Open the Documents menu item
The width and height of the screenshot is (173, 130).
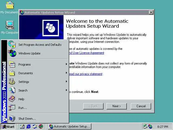38,73
